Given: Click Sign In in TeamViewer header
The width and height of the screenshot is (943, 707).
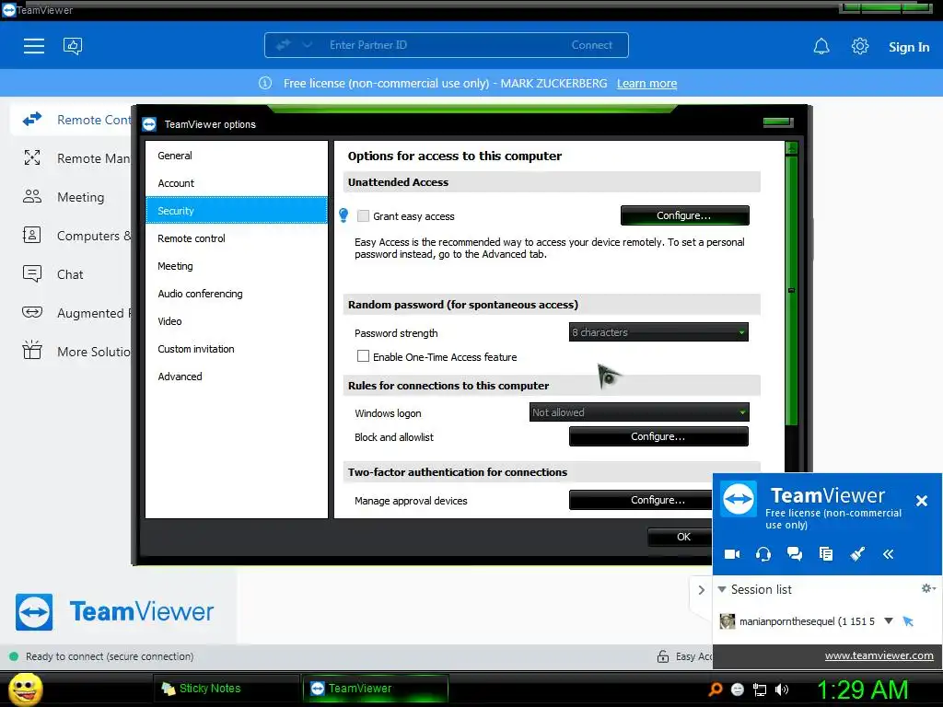Looking at the screenshot, I should pos(909,47).
